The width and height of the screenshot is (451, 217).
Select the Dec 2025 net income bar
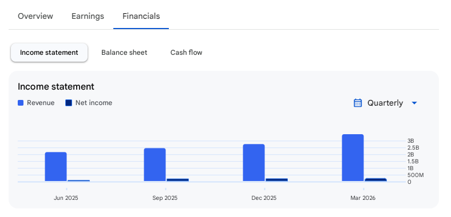pyautogui.click(x=276, y=180)
